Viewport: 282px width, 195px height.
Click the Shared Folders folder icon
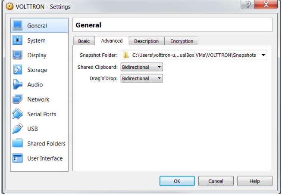(x=17, y=143)
